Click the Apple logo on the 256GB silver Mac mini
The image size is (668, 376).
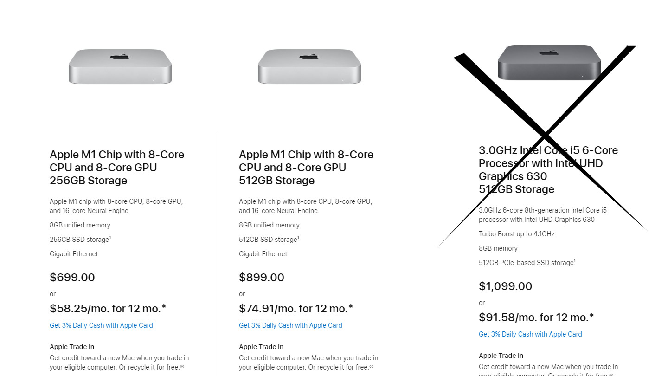point(120,57)
